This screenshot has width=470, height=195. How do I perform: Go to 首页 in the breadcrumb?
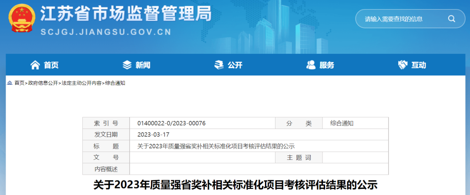coord(20,83)
